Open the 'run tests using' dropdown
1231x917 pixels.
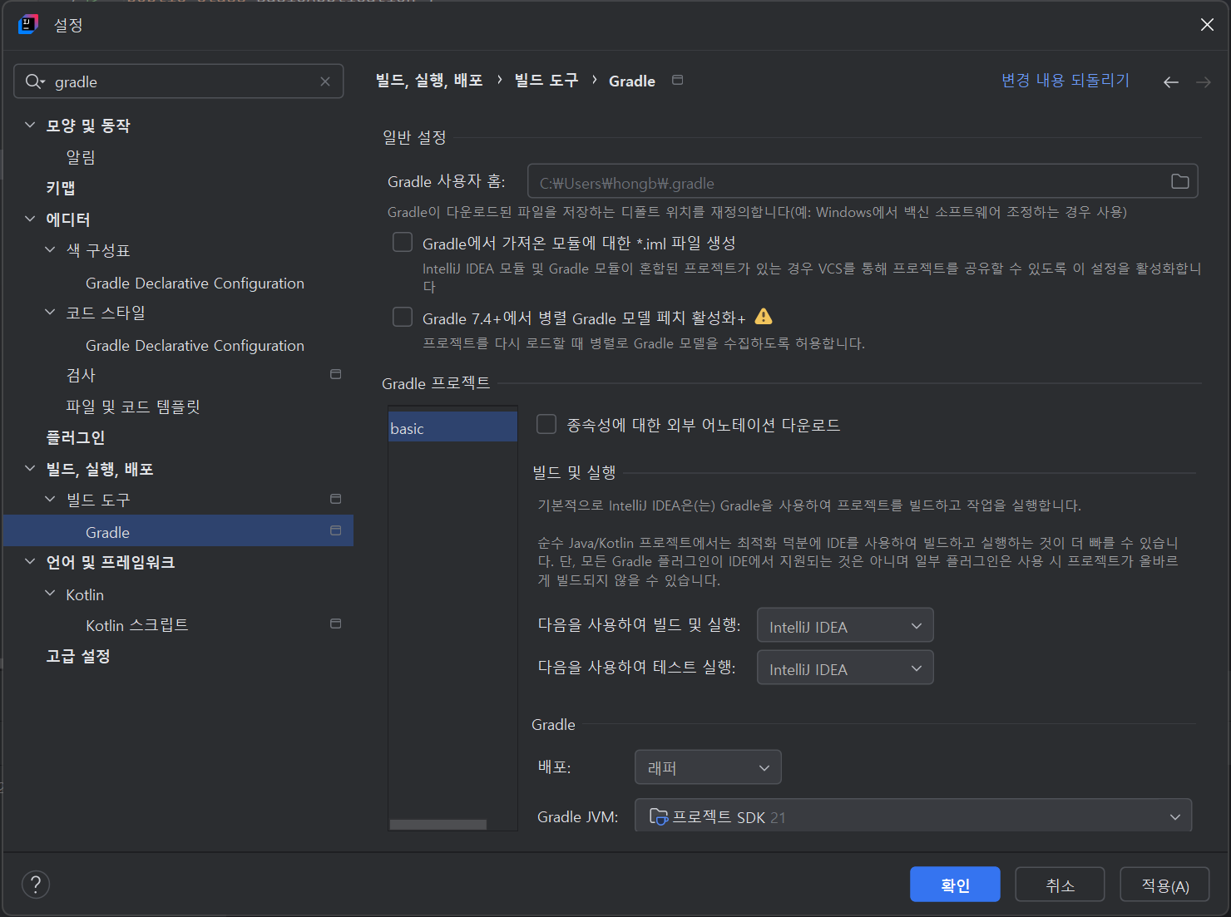tap(845, 668)
